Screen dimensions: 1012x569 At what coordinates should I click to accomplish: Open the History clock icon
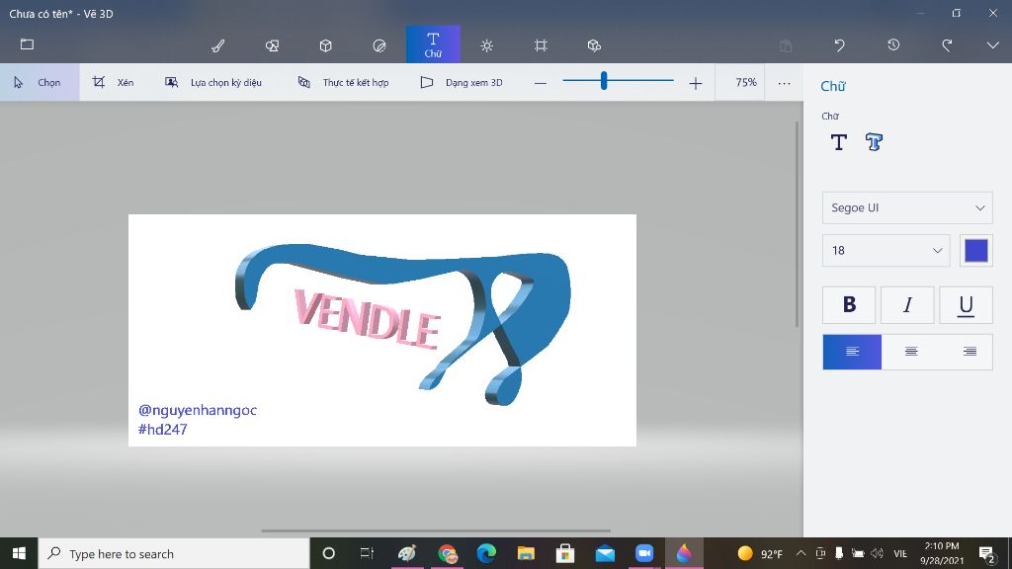coord(893,45)
